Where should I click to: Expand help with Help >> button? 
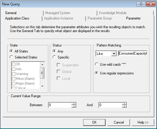(143, 122)
